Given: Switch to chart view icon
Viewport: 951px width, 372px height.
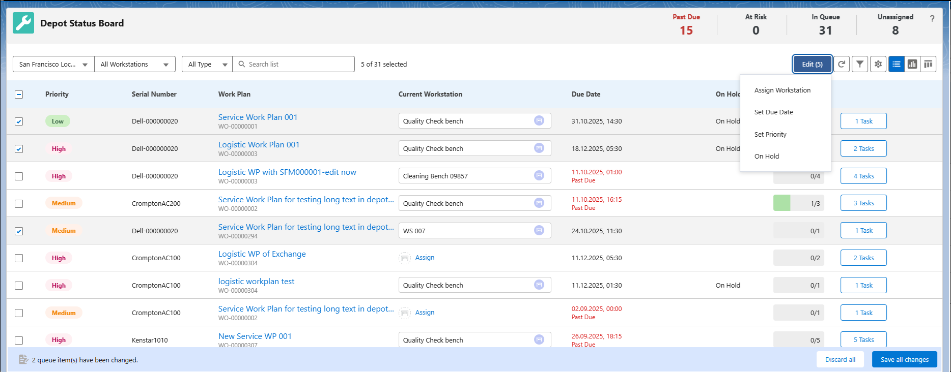Looking at the screenshot, I should (x=912, y=64).
